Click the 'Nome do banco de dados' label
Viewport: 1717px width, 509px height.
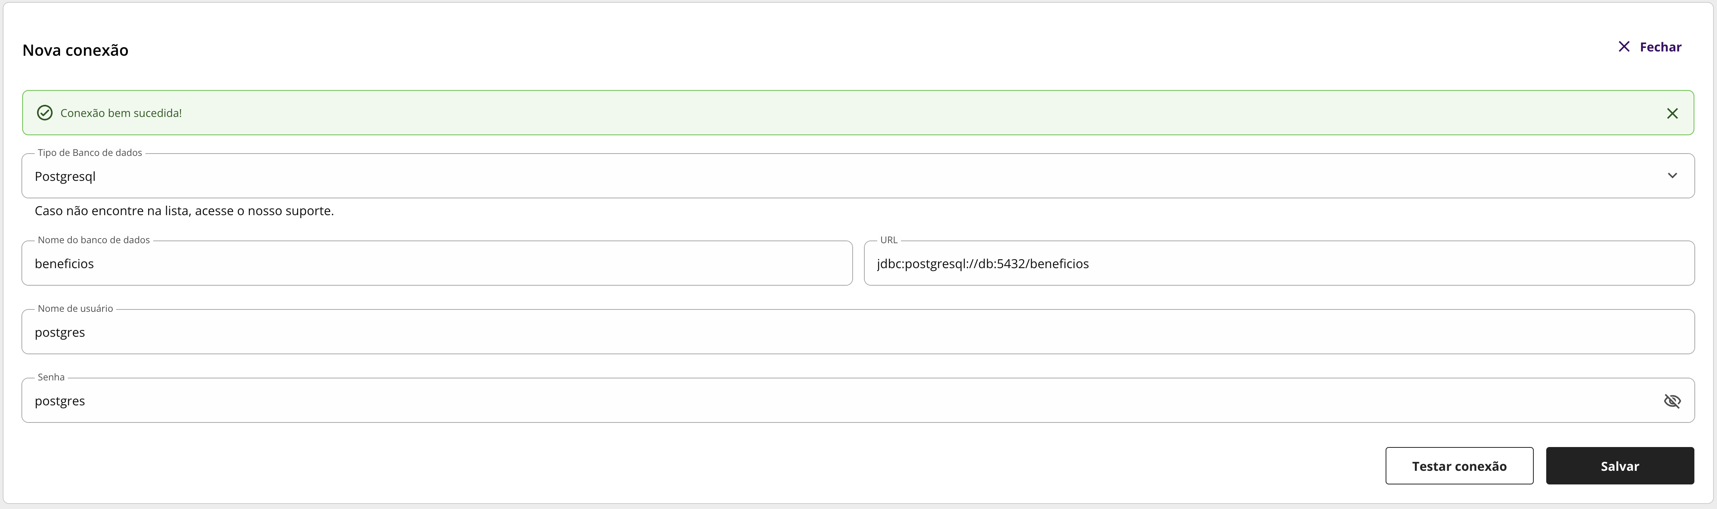tap(94, 240)
